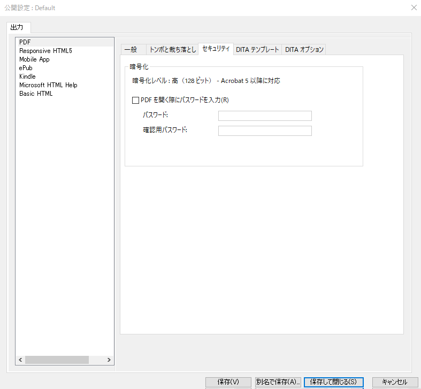Select Kindle output format
Viewport: 421px width, 389px height.
click(27, 77)
